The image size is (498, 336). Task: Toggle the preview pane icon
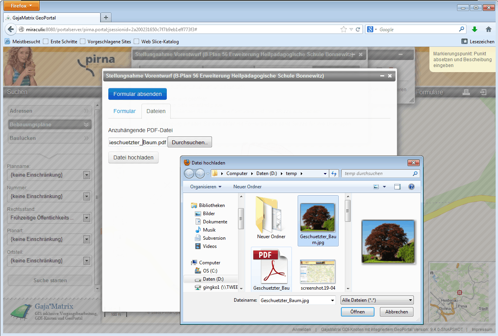click(x=397, y=187)
